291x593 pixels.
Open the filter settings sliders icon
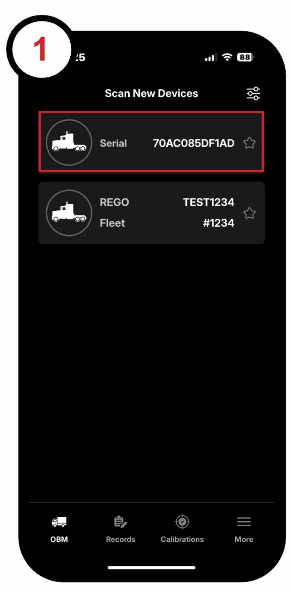point(253,94)
